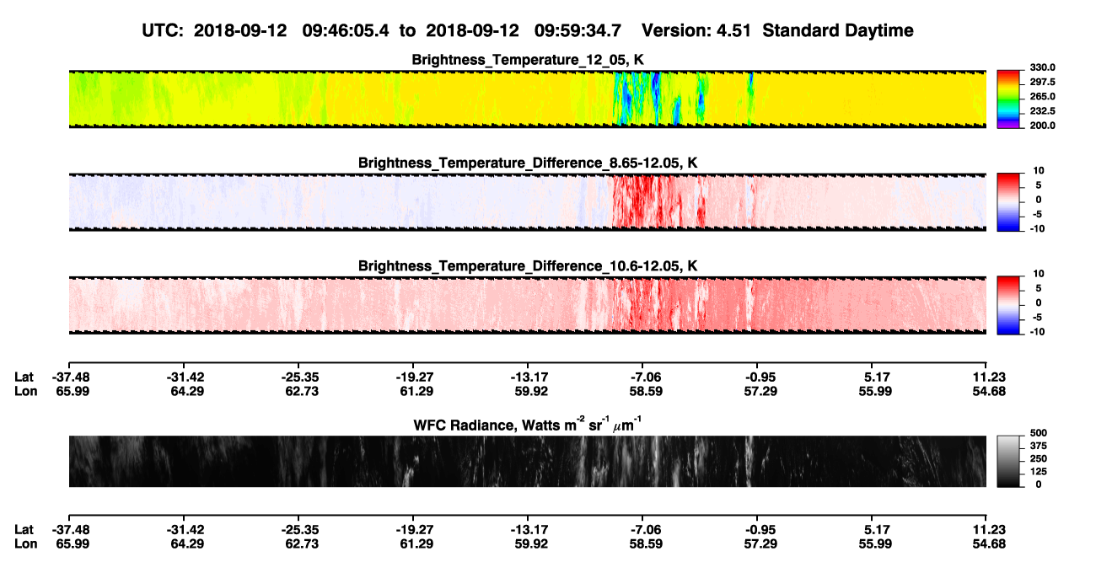Click the 10 label on the 8.65-12.05 colorbar
The width and height of the screenshot is (1096, 562).
(x=1040, y=171)
